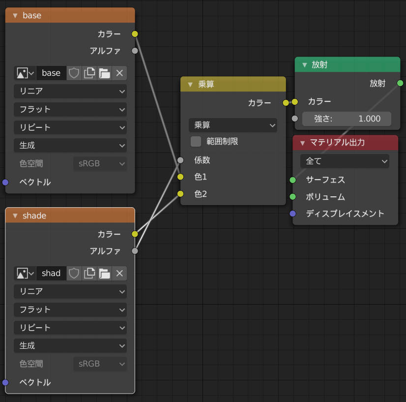Open the 全て target dropdown
The image size is (406, 402).
point(345,161)
